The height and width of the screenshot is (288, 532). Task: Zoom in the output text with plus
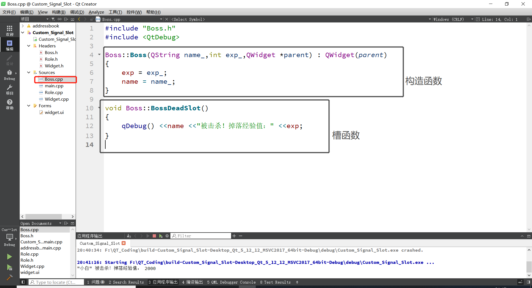(234, 236)
